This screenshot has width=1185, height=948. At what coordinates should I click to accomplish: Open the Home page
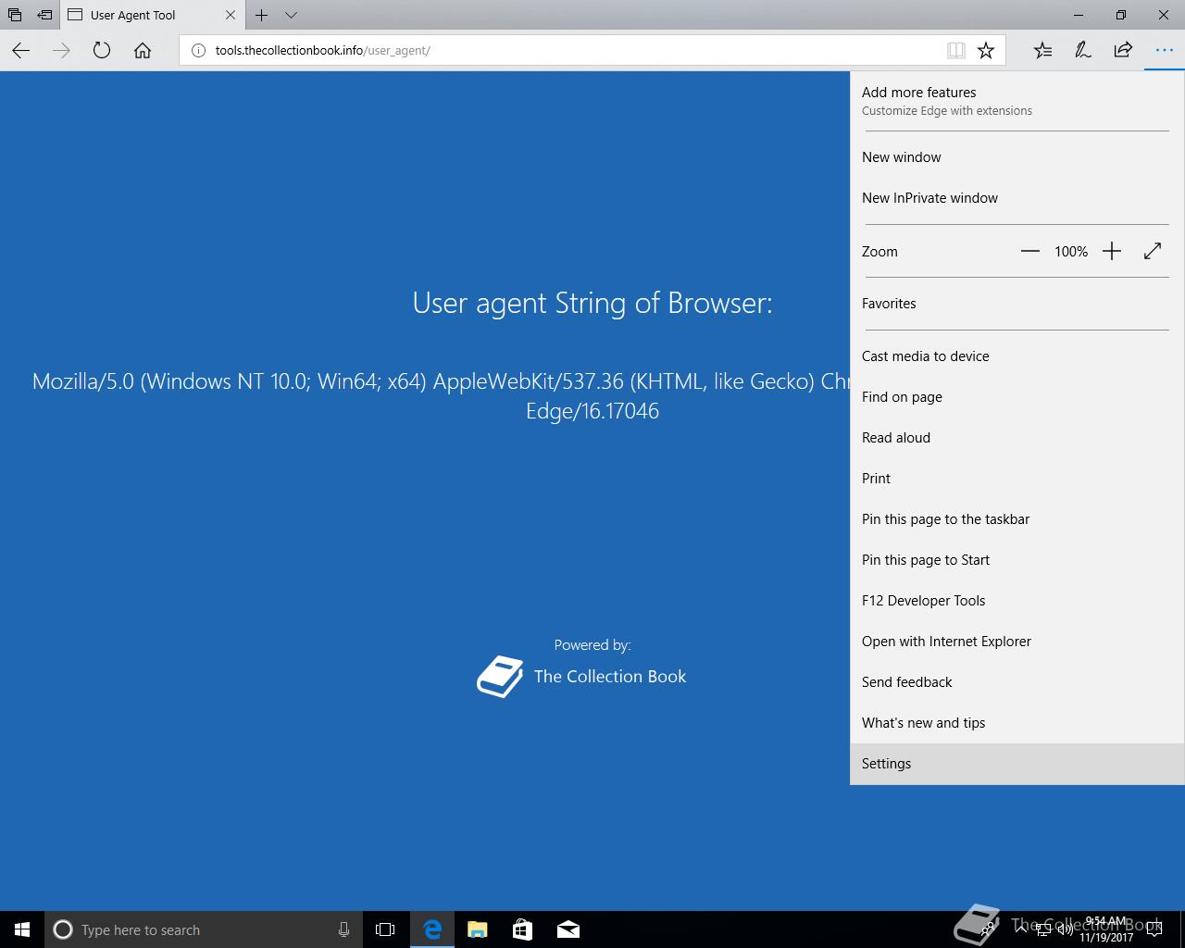(143, 51)
